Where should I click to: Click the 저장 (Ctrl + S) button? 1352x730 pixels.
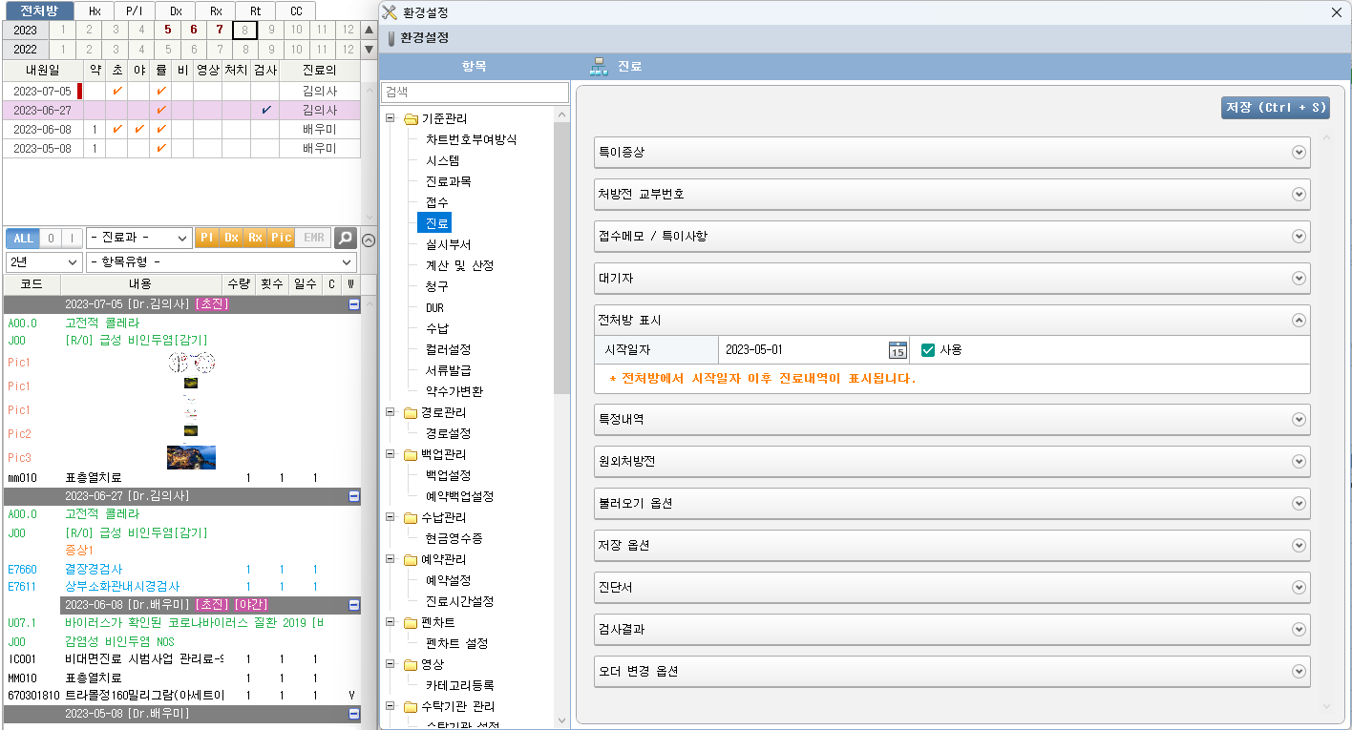click(1275, 108)
